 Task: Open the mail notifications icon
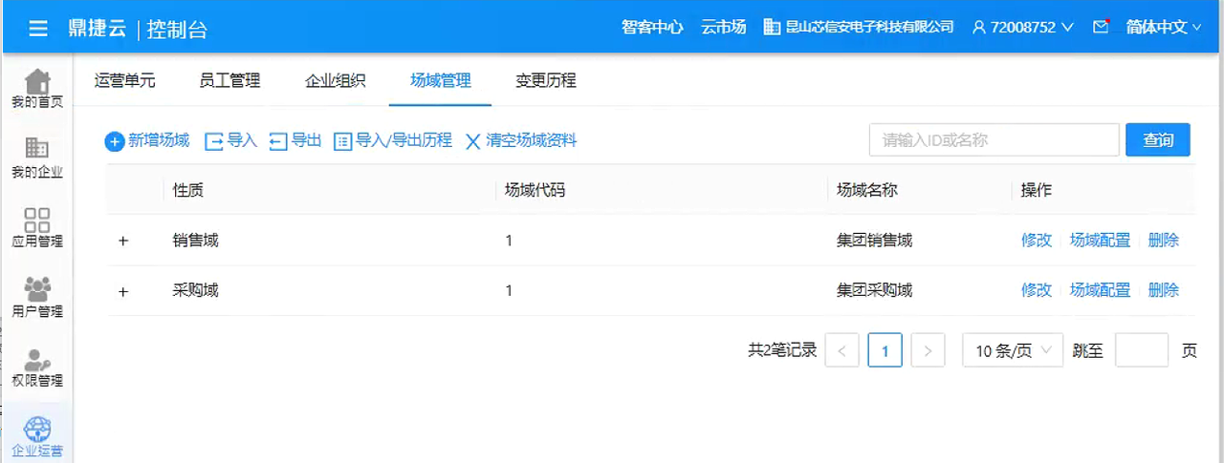click(1101, 27)
